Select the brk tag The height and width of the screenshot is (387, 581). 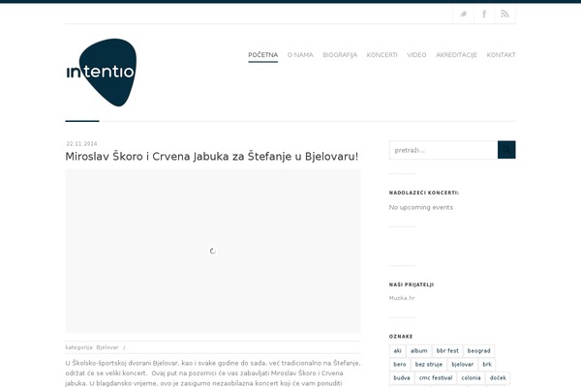487,365
